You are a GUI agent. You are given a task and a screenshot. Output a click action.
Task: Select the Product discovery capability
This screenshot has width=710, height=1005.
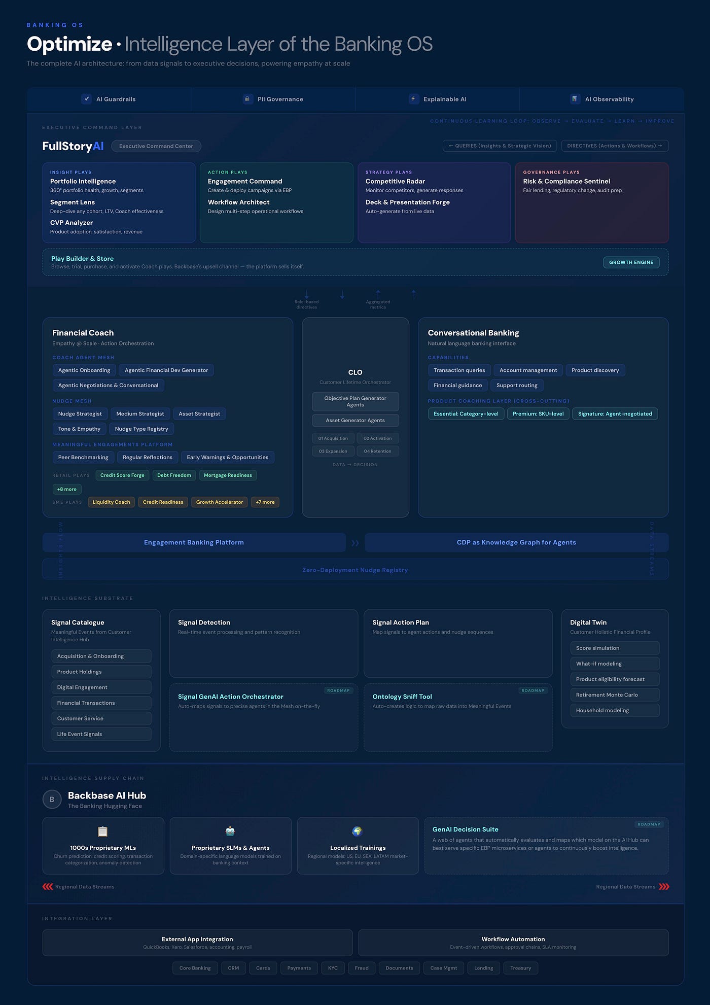coord(595,370)
